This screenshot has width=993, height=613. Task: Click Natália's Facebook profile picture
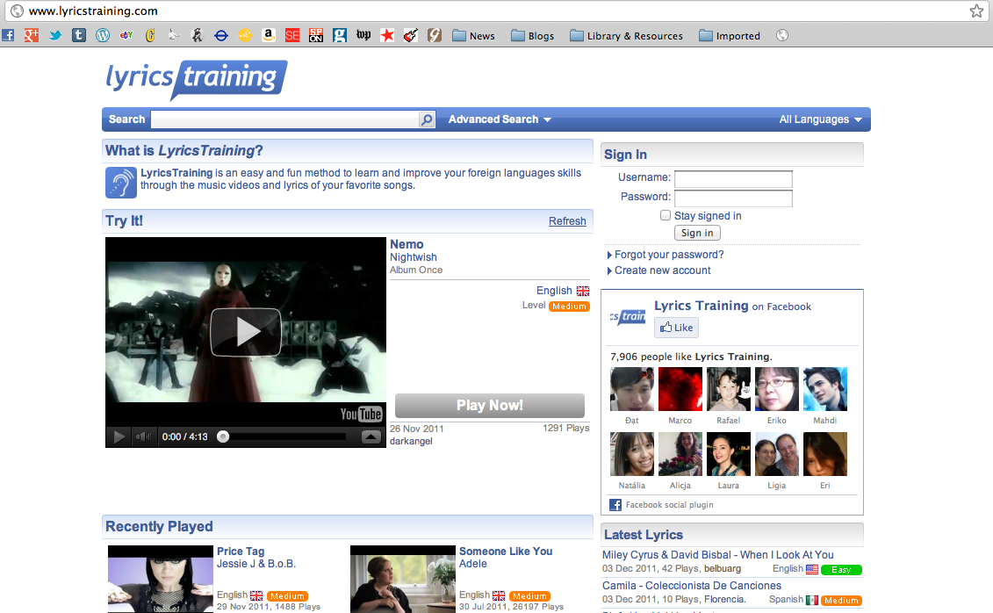[x=632, y=454]
